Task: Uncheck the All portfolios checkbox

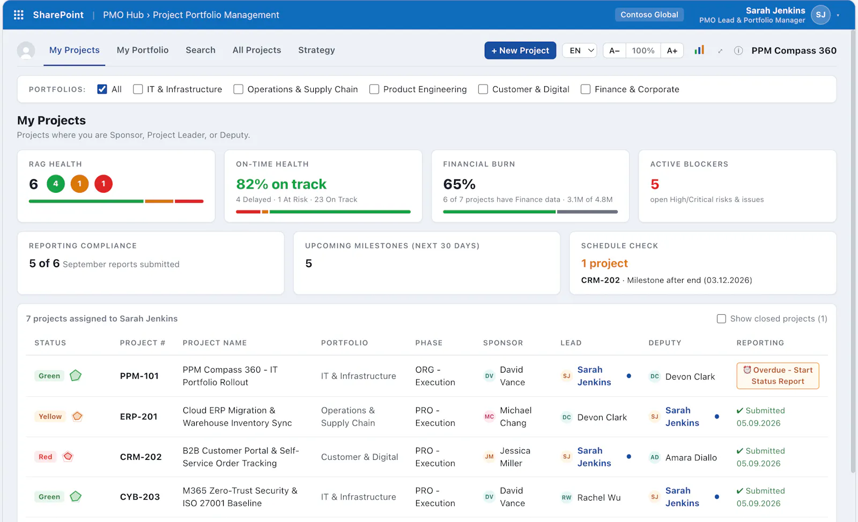Action: (x=102, y=89)
